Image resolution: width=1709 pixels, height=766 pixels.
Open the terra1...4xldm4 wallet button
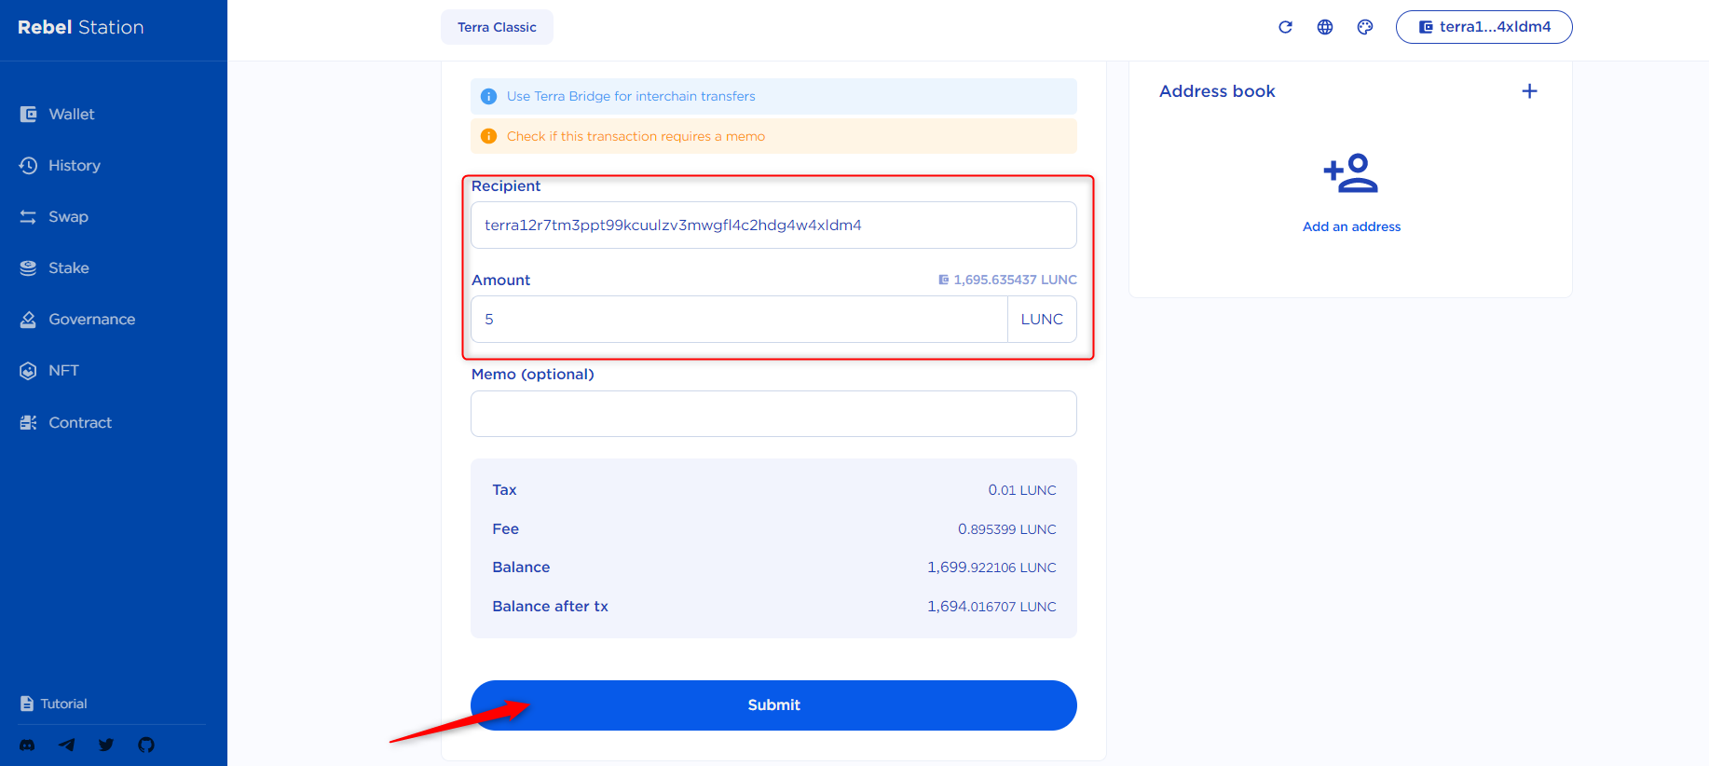[1483, 27]
